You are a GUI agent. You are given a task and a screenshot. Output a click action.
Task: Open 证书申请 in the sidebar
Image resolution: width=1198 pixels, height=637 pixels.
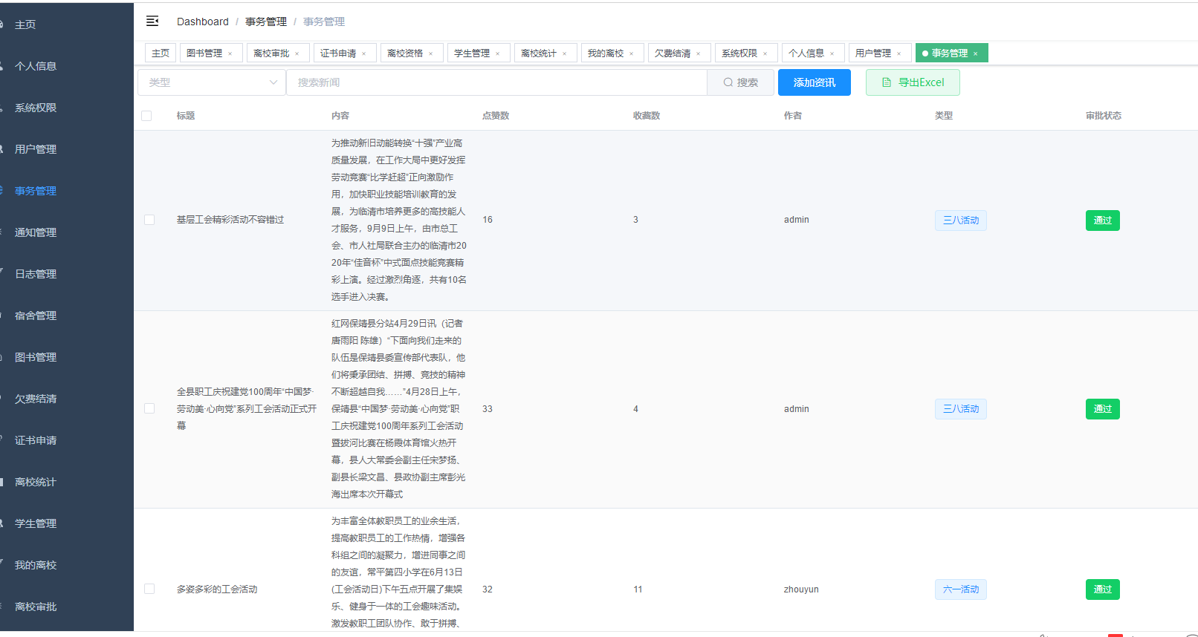(67, 440)
